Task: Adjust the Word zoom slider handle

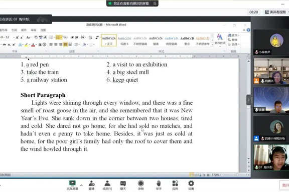Action: click(x=237, y=175)
